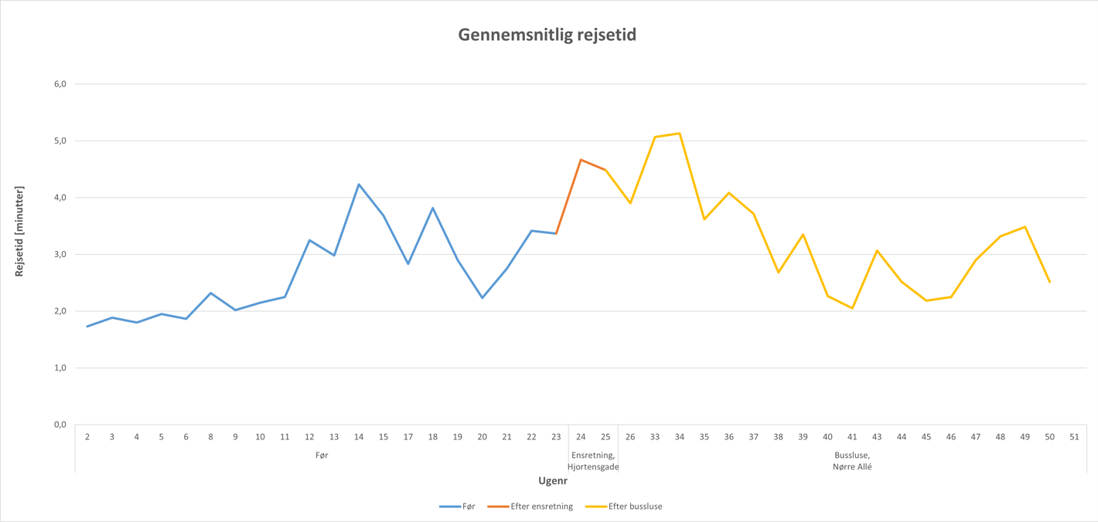
Task: Select the Bussluse, Nørre Allé group label
Action: pyautogui.click(x=852, y=461)
